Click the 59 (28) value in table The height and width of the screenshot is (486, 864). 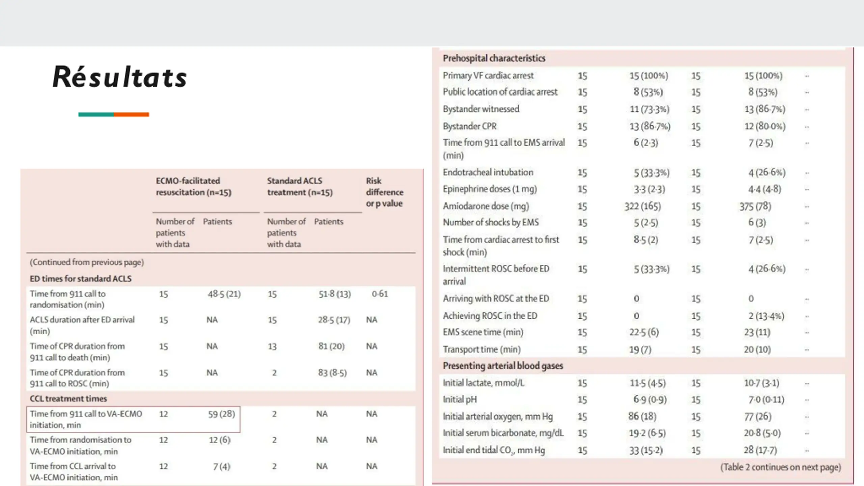coord(221,414)
